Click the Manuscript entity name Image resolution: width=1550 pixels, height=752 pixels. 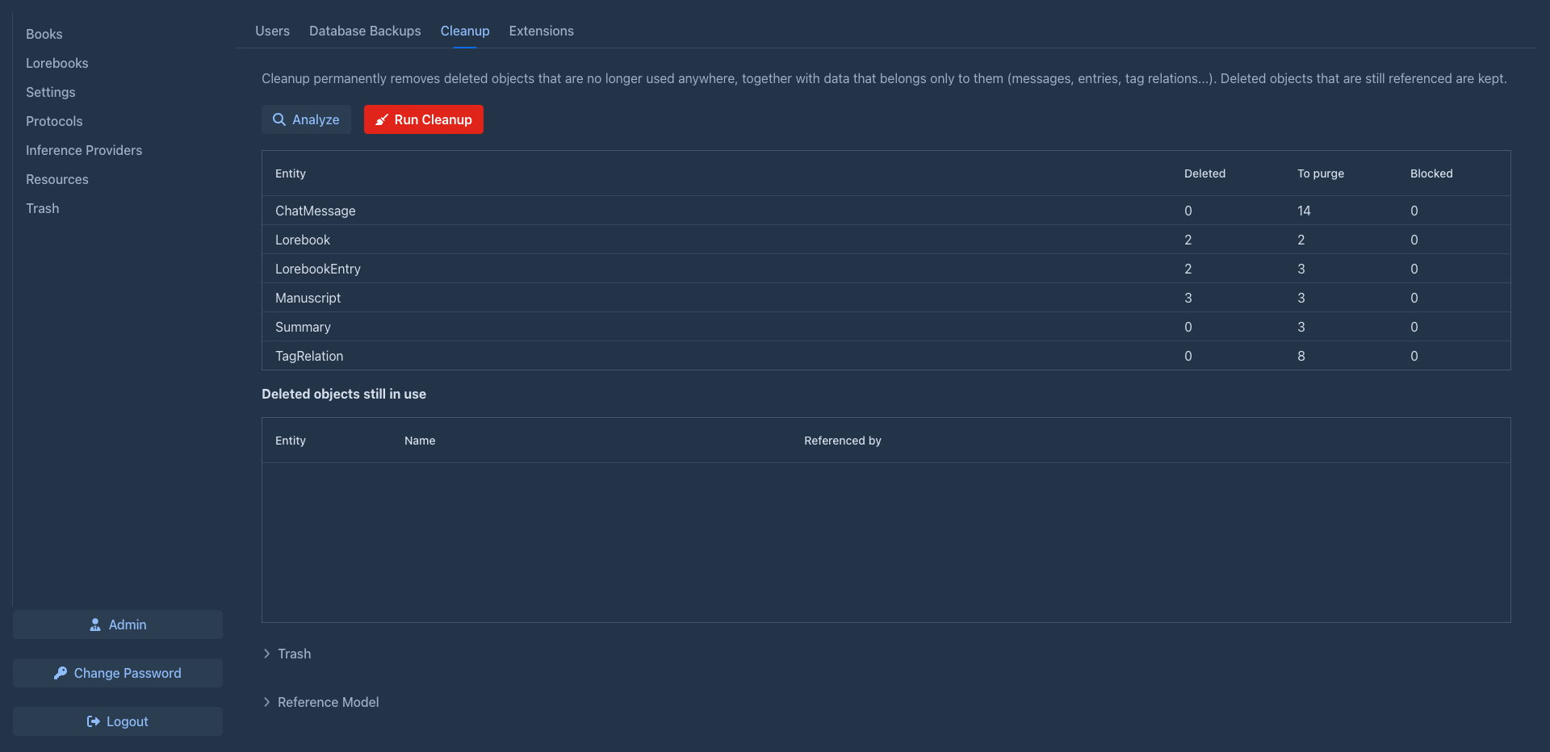[308, 298]
